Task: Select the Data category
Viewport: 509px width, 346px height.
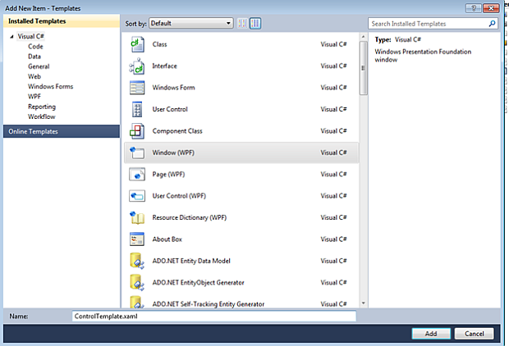Action: coord(34,57)
